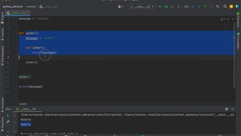Show Git history clock icon
Image resolution: width=241 pixels, height=136 pixels.
click(211, 7)
